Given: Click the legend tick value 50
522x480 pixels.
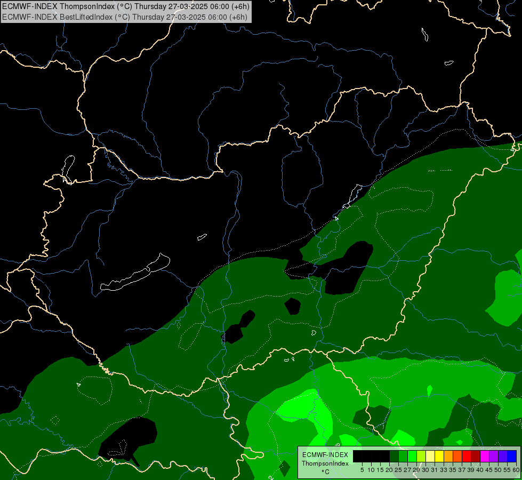Looking at the screenshot, I should click(497, 470).
